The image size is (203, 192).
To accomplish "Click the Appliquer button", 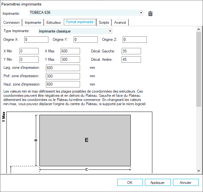I will (x=157, y=182).
